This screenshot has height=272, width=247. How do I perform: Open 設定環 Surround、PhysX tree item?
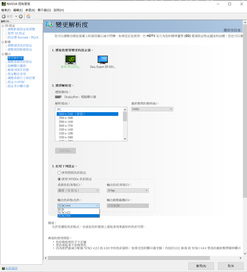pos(23,37)
